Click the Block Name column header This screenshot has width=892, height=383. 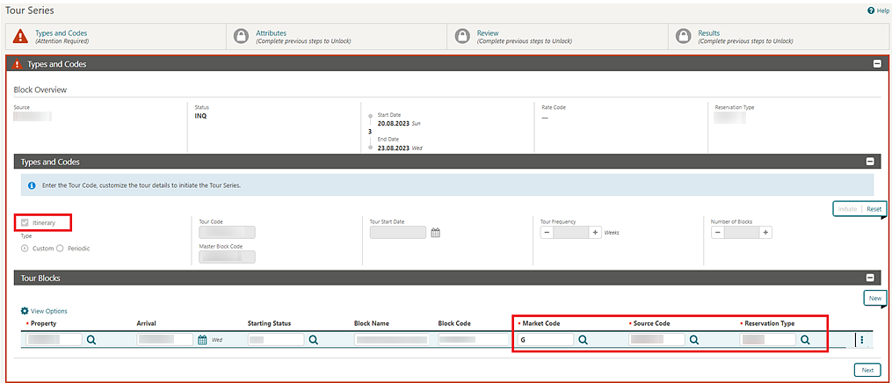373,323
